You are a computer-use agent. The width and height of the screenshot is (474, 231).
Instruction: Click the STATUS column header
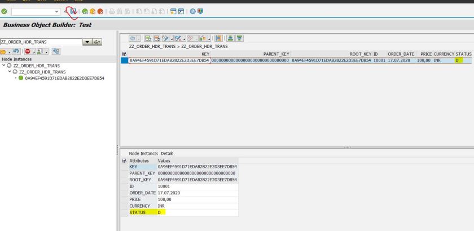click(463, 53)
